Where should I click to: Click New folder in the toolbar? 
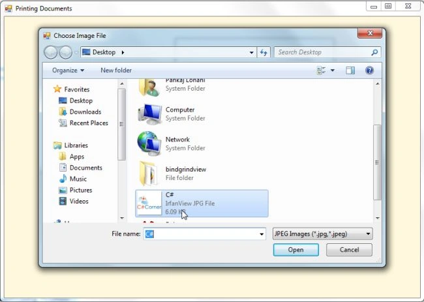(116, 70)
